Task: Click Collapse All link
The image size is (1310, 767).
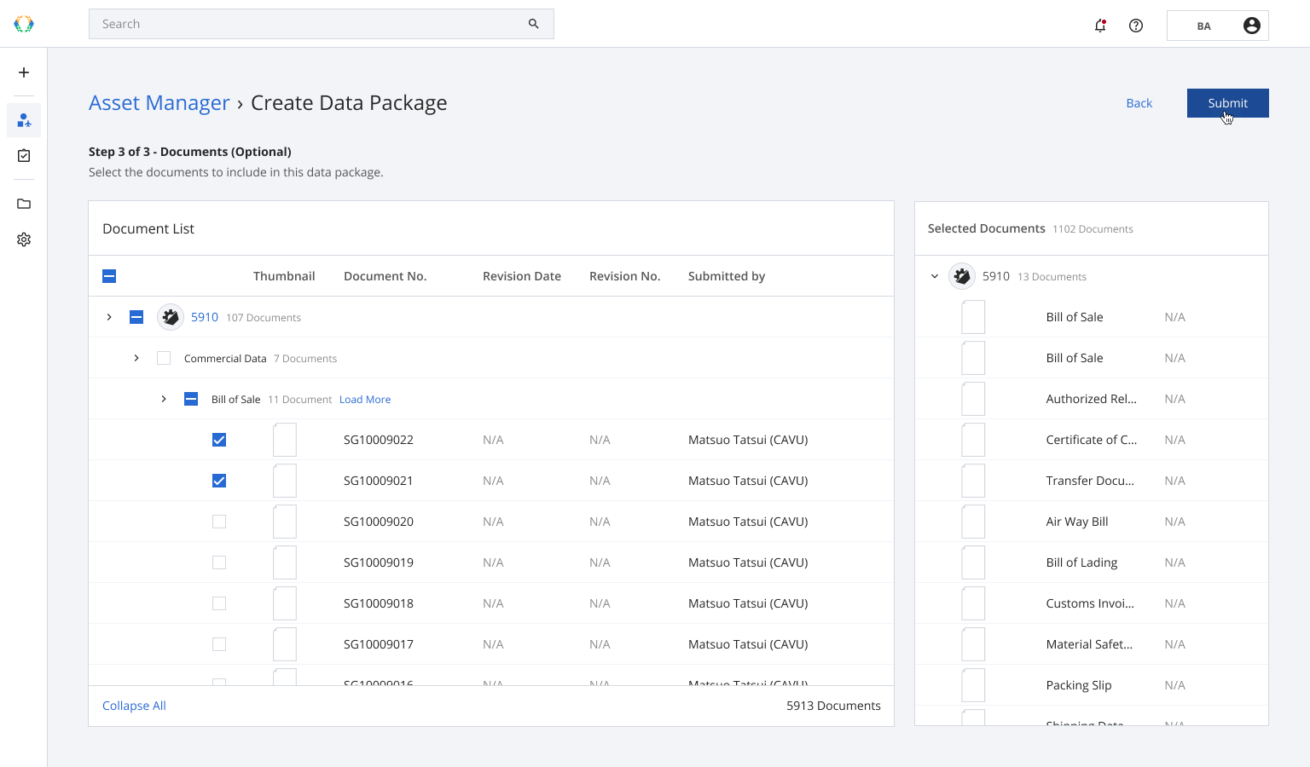Action: coord(134,706)
